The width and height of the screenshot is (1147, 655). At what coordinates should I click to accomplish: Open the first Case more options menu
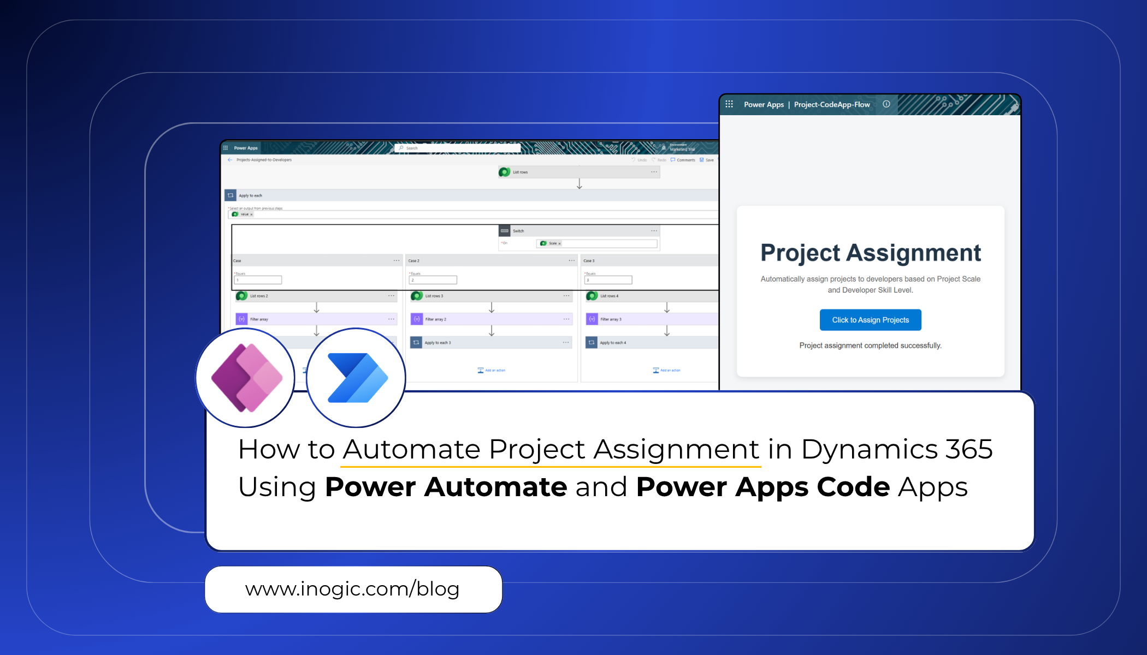397,260
